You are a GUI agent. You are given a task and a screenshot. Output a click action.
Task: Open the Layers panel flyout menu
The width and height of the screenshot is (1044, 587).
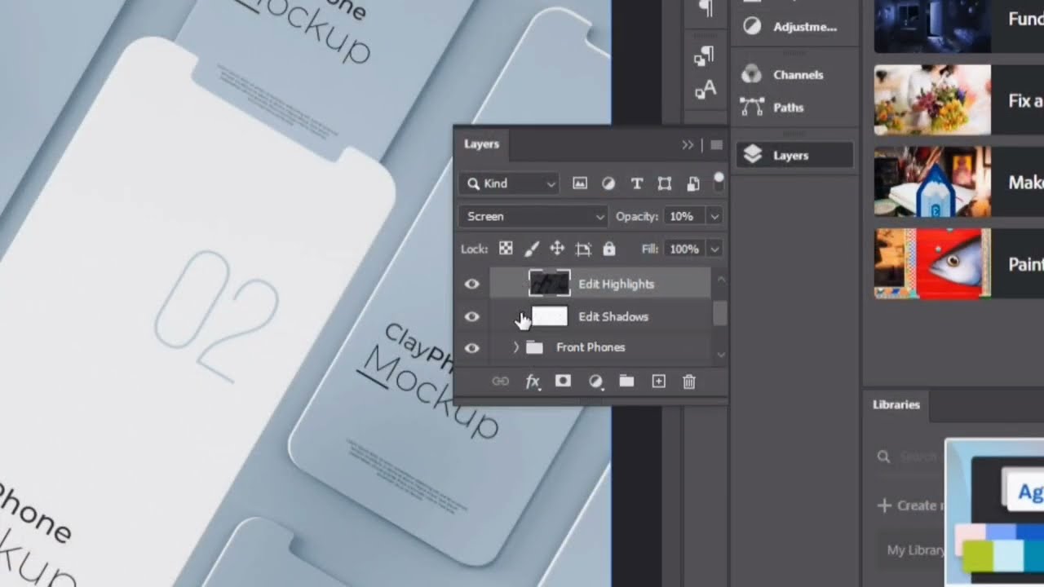click(716, 144)
